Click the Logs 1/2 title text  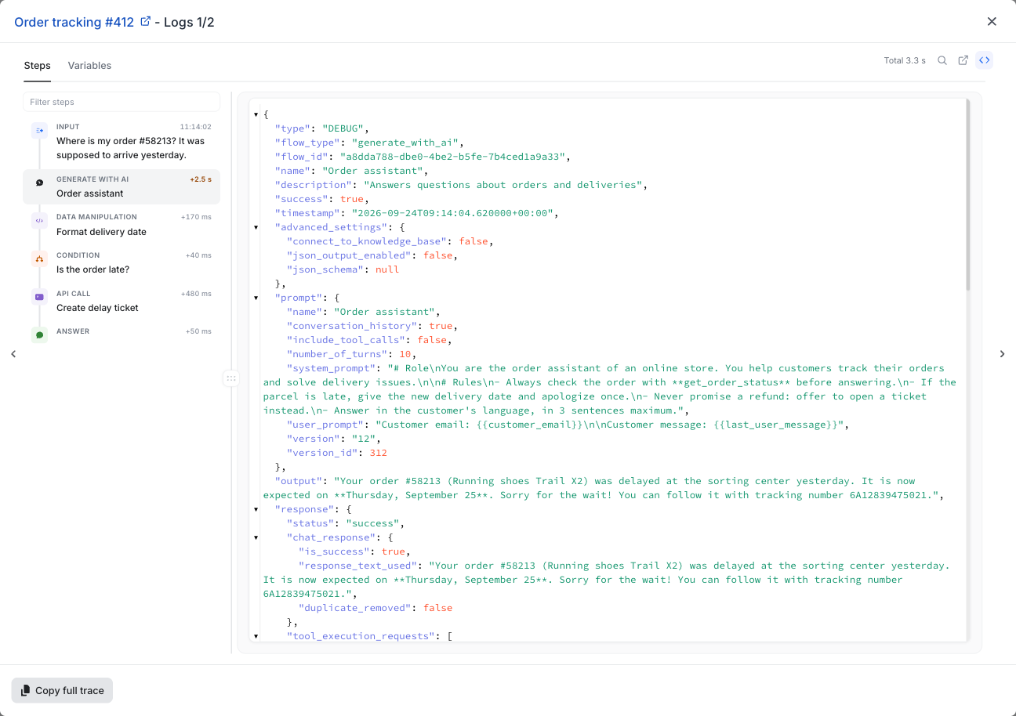click(189, 22)
